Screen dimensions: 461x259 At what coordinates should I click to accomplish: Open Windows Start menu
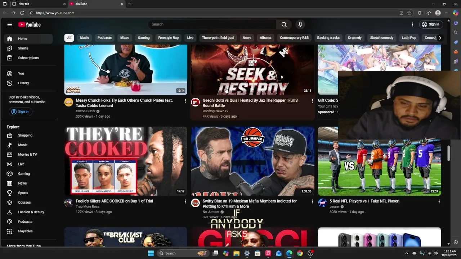(151, 253)
